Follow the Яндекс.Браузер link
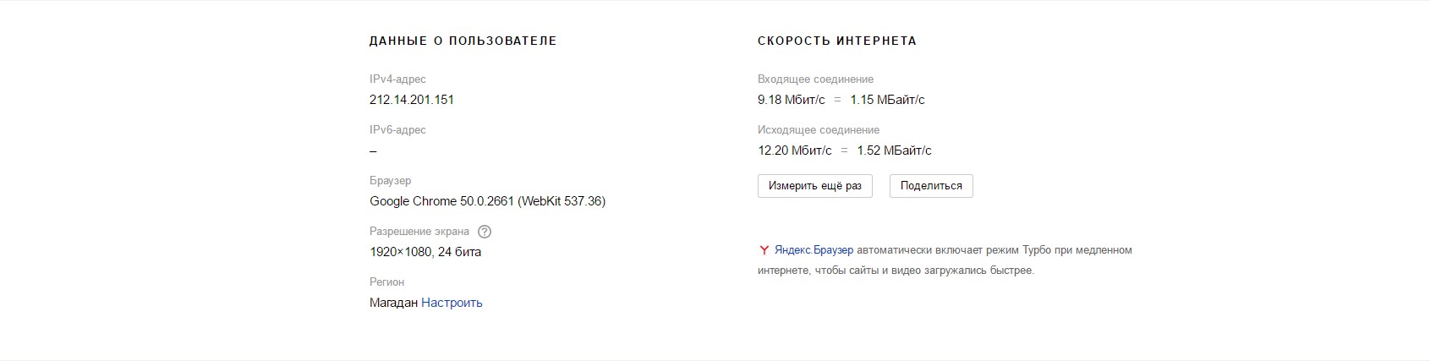The width and height of the screenshot is (1430, 361). 814,250
